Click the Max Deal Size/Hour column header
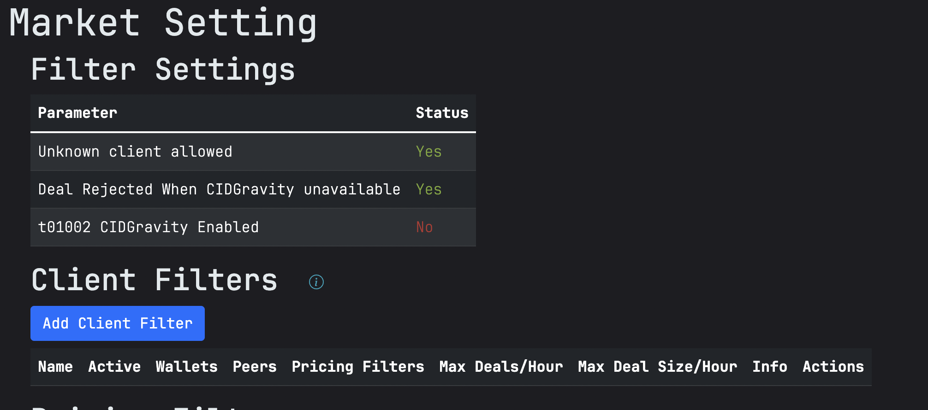 pos(657,367)
